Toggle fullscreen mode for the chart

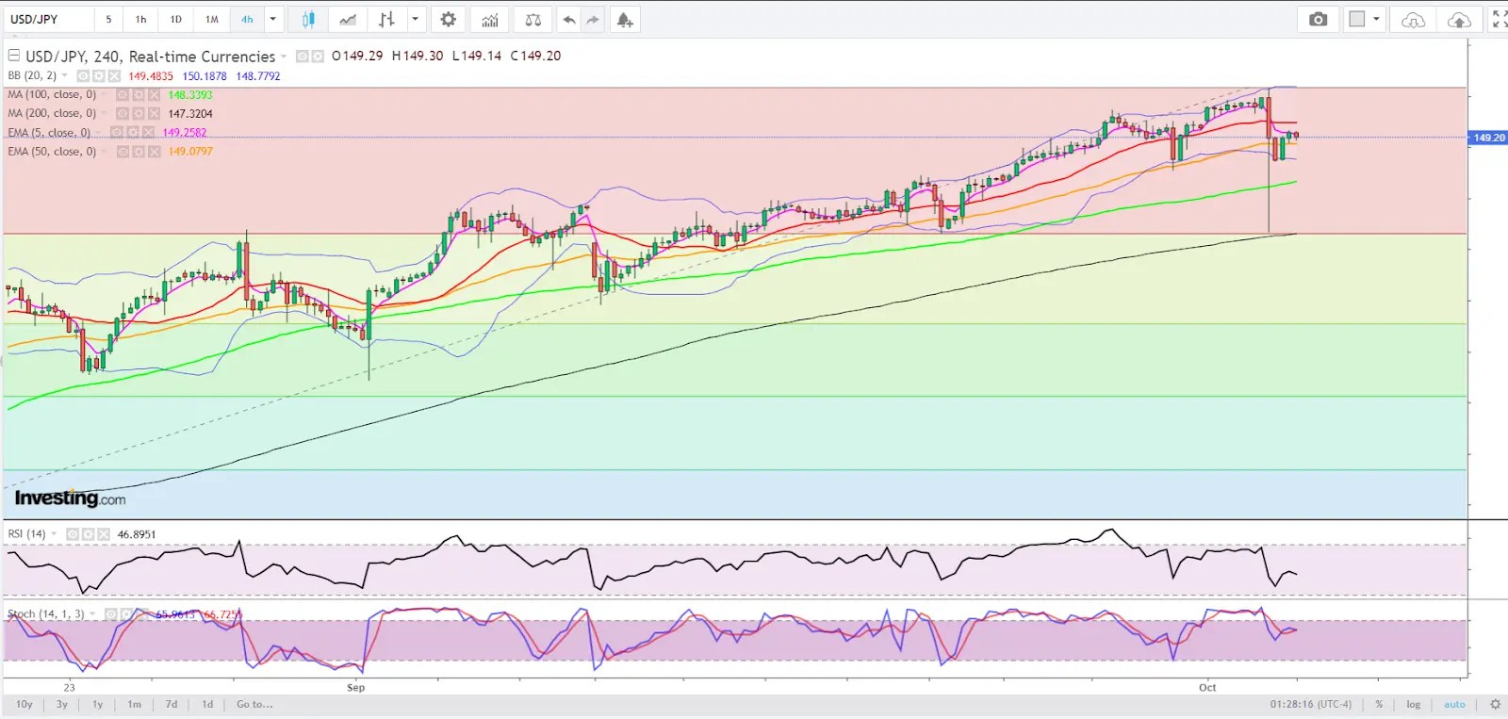pyautogui.click(x=1500, y=20)
